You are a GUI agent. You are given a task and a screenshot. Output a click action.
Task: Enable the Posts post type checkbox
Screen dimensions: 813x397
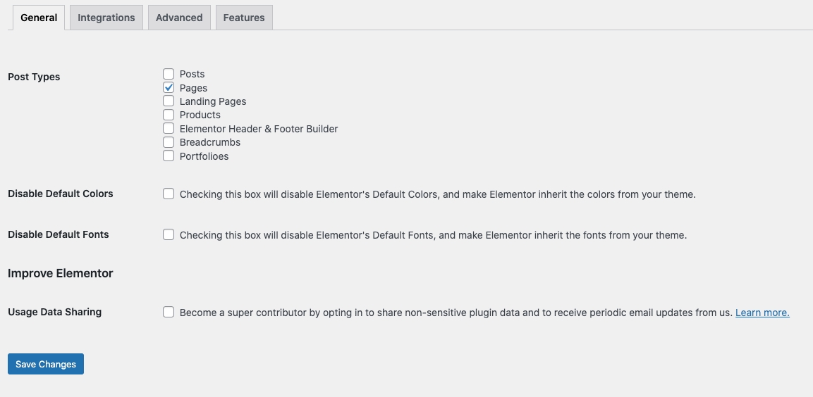(x=169, y=74)
